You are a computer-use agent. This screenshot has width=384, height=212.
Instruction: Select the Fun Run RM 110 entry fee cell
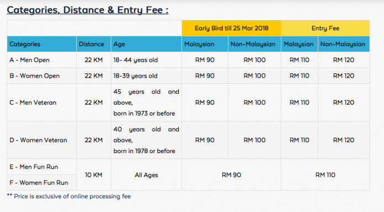coord(325,175)
